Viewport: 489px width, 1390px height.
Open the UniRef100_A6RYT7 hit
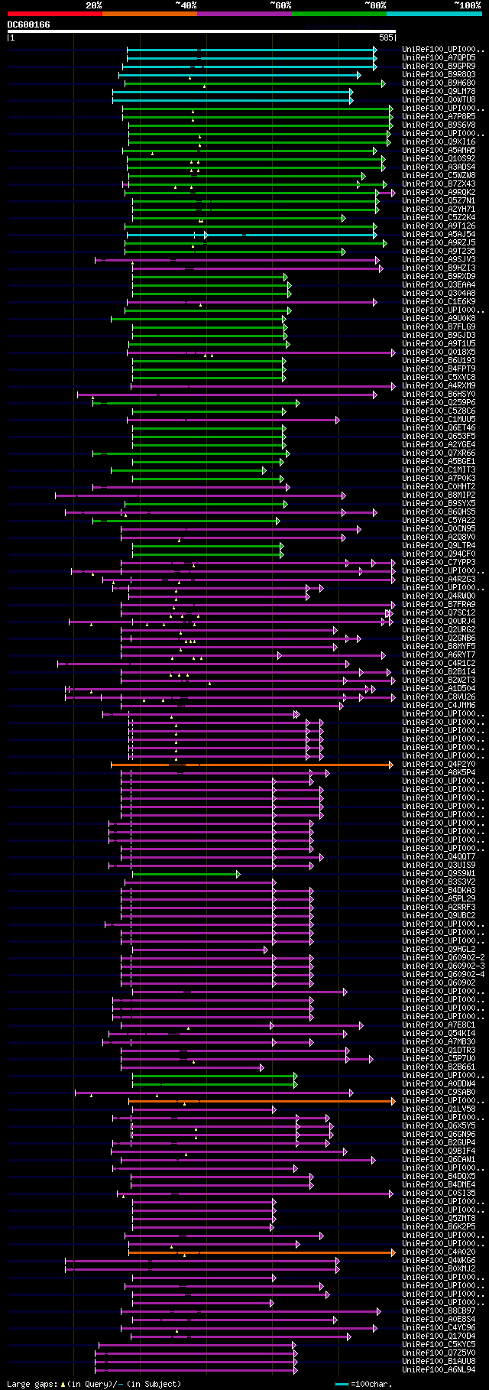[439, 655]
